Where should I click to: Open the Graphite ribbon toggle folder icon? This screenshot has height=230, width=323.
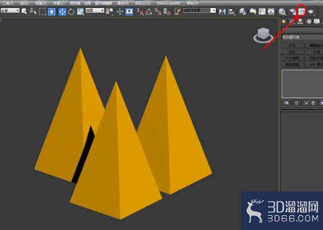pyautogui.click(x=253, y=11)
